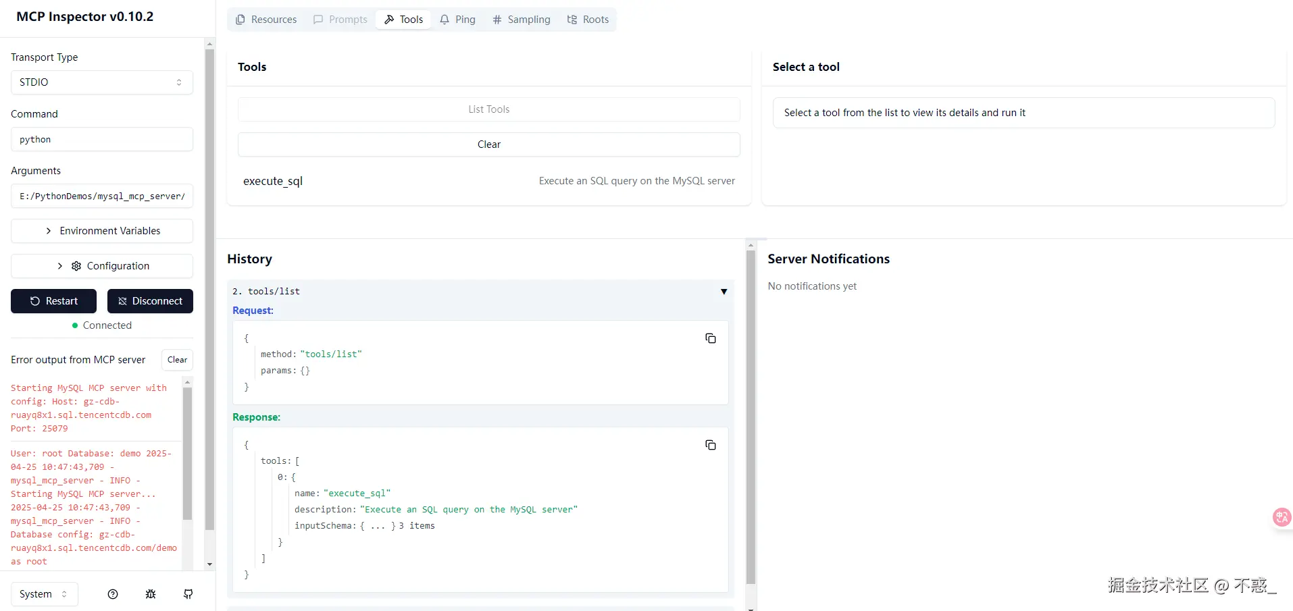This screenshot has width=1293, height=611.
Task: Open the System theme selector
Action: (x=45, y=594)
